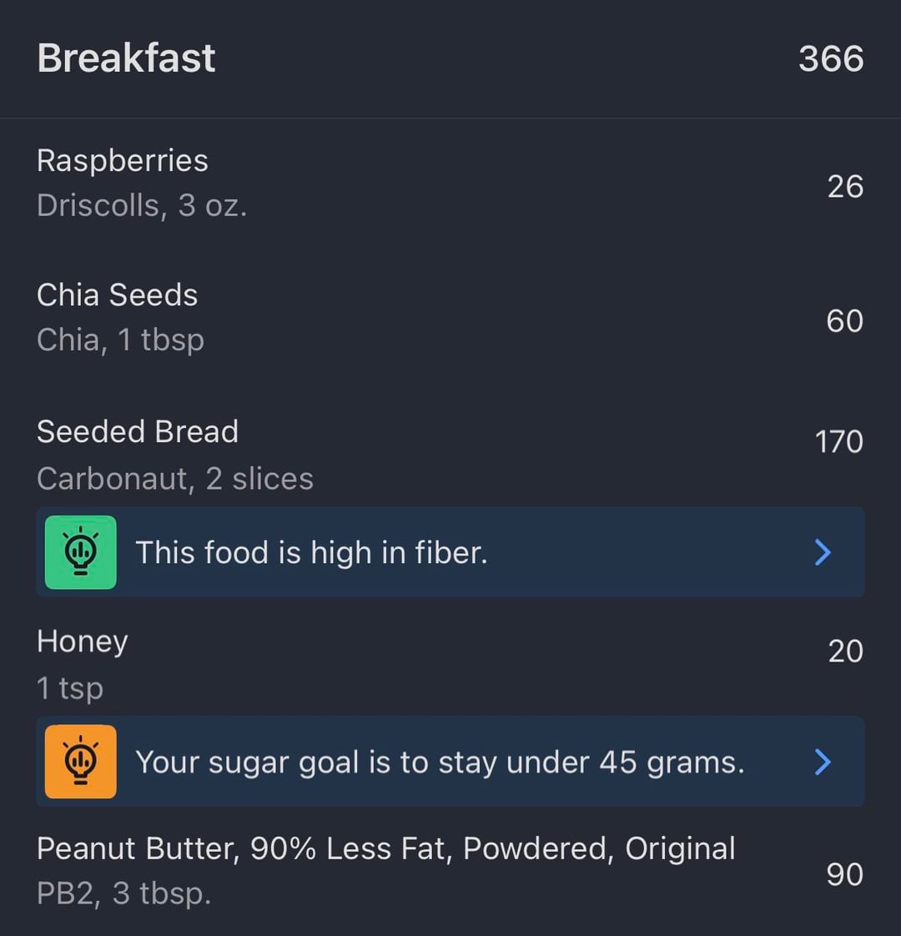Tap the 170 calories for Seeded Bread
This screenshot has height=936, width=901.
pos(838,441)
